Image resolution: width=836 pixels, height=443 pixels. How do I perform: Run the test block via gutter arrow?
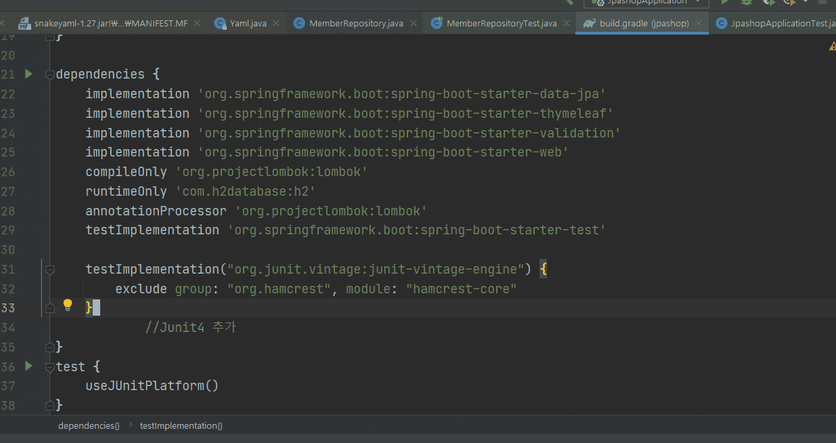pyautogui.click(x=28, y=366)
